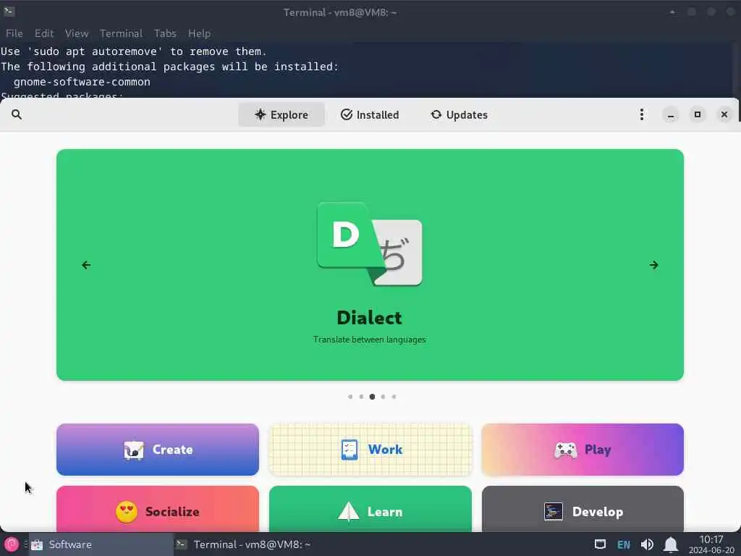The image size is (741, 556).
Task: Click the terminal icon in Terminal titlebar
Action: (9, 12)
